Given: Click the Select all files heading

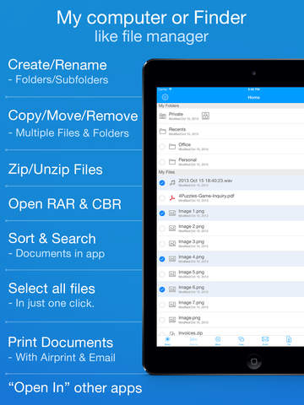Looking at the screenshot, I should (52, 289).
